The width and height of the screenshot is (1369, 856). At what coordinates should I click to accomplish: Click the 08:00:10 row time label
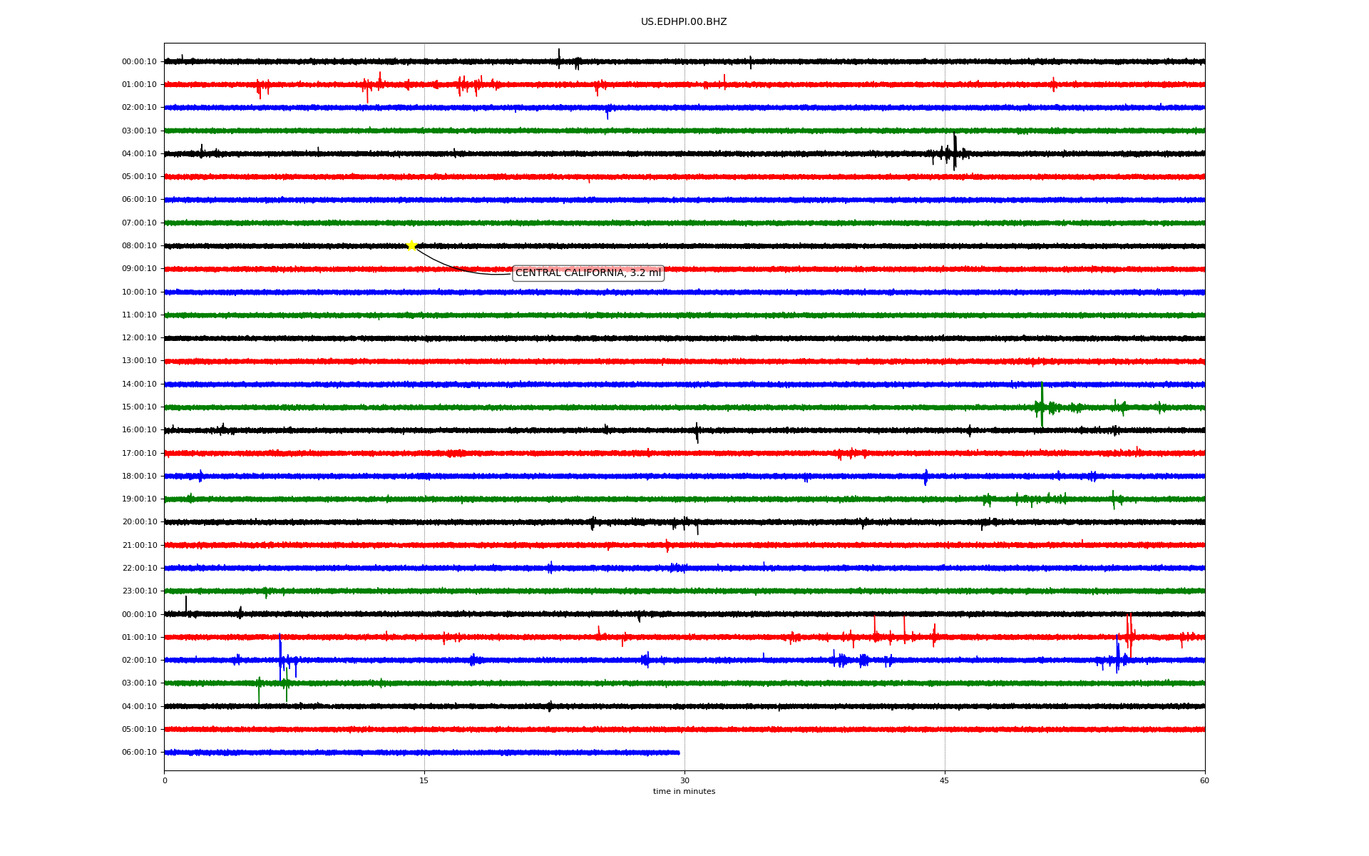[139, 246]
